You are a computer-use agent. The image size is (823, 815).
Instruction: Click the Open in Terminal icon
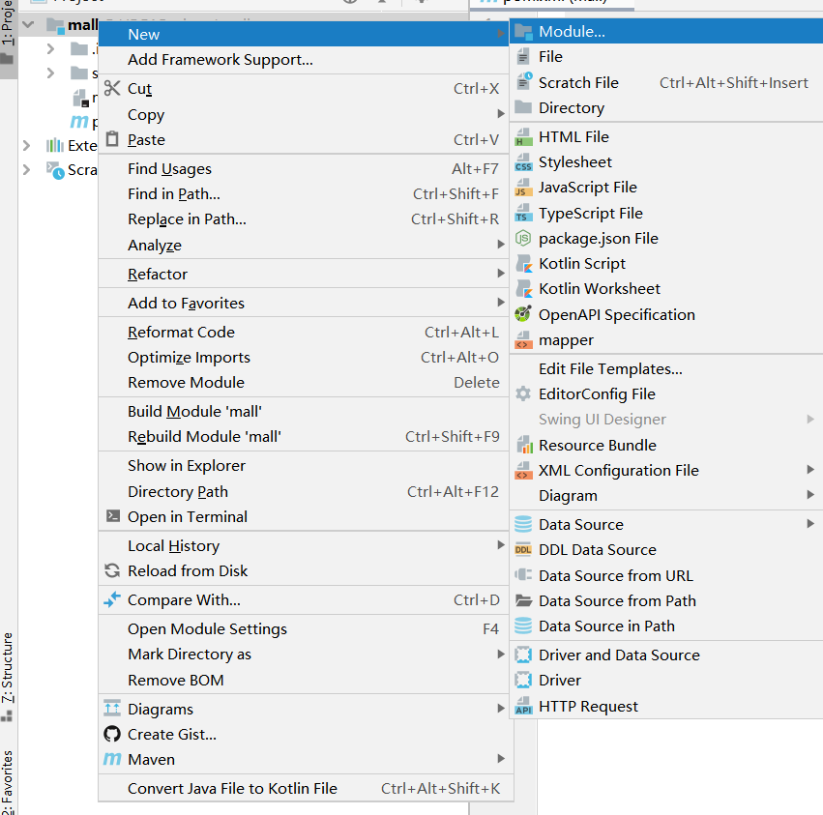click(x=113, y=516)
